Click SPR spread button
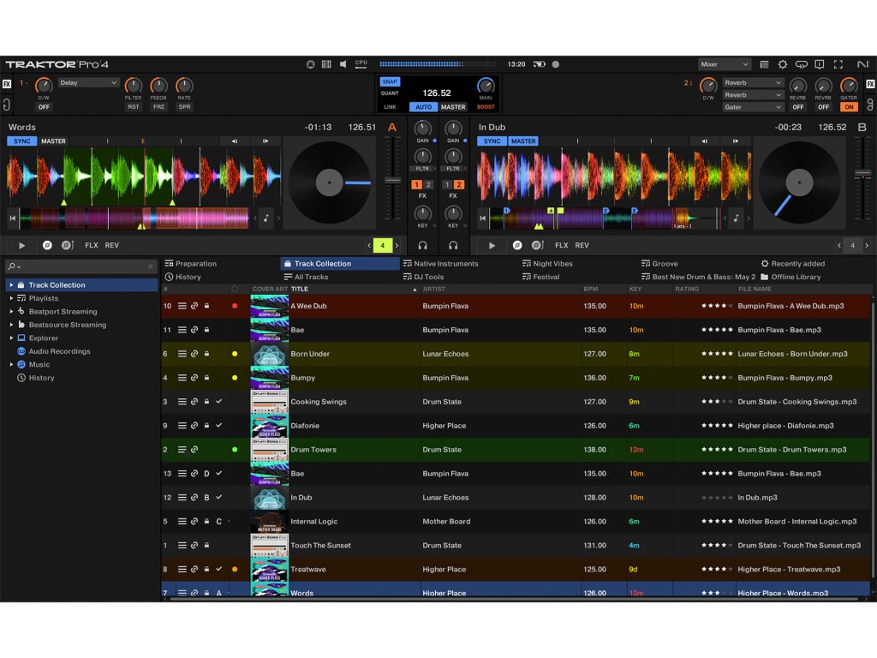 (185, 107)
